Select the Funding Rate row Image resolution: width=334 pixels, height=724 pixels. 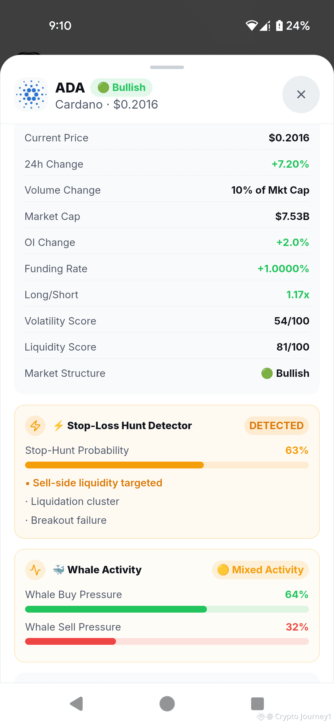coord(167,269)
